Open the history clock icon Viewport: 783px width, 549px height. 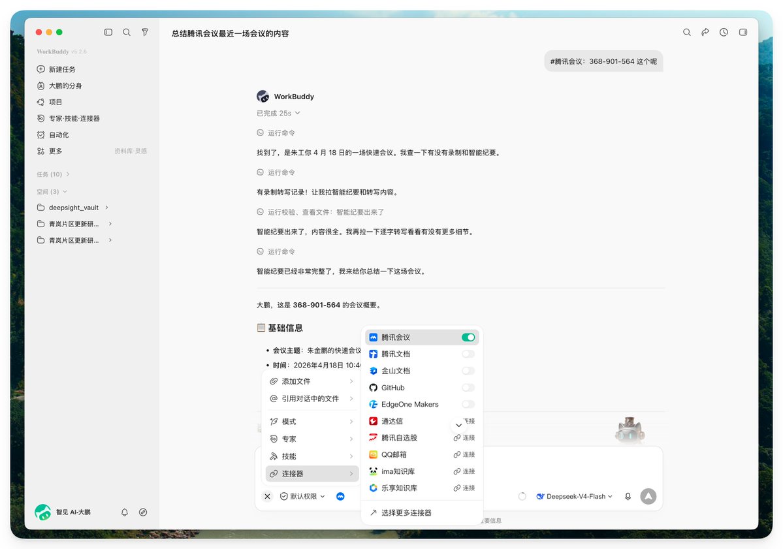pyautogui.click(x=724, y=32)
